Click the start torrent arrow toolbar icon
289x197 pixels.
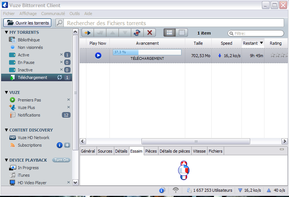tap(88, 33)
